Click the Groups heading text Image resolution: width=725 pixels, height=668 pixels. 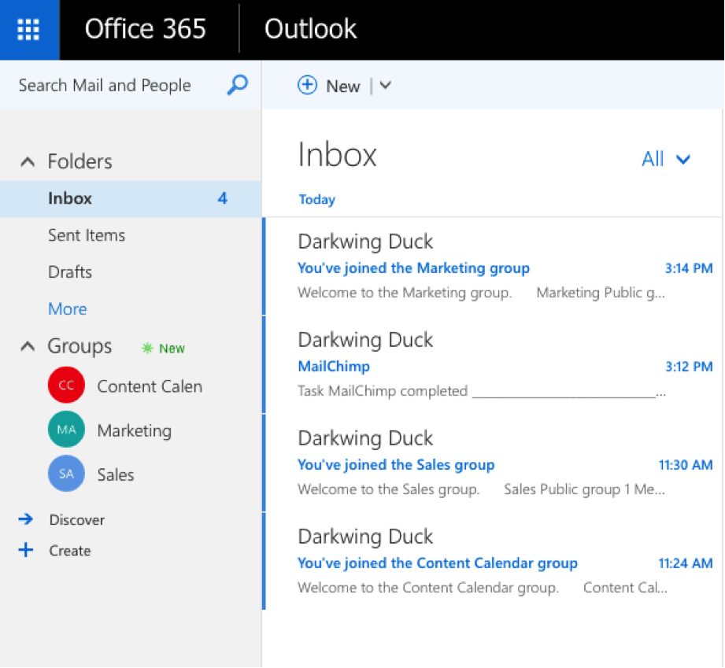pos(80,347)
